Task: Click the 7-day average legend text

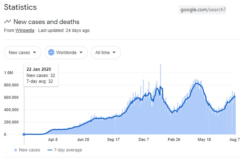Action: (x=68, y=150)
